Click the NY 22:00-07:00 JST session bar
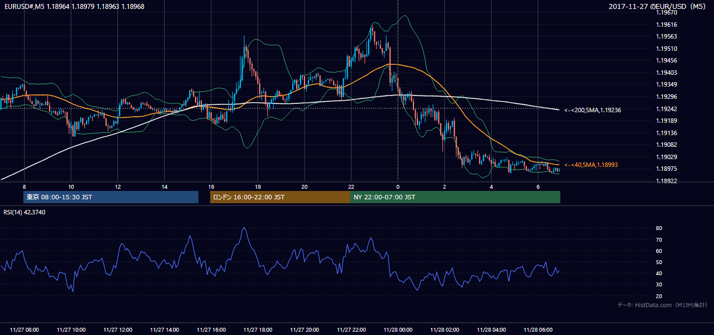This screenshot has width=714, height=335. [455, 197]
